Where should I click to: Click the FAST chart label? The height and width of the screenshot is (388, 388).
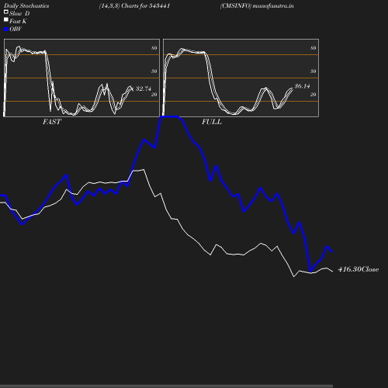click(x=52, y=122)
